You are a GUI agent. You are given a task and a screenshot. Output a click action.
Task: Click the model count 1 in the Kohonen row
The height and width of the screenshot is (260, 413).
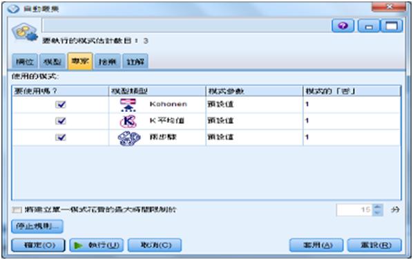(x=307, y=104)
